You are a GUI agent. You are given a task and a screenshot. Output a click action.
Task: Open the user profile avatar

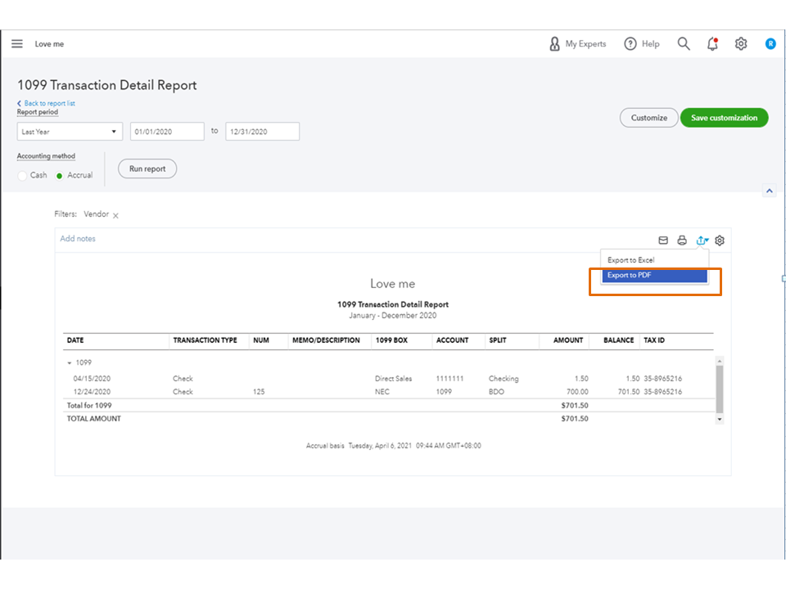(770, 44)
